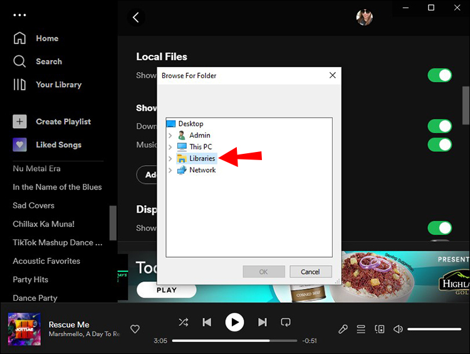Open the three-dot Spotify menu

click(x=19, y=15)
